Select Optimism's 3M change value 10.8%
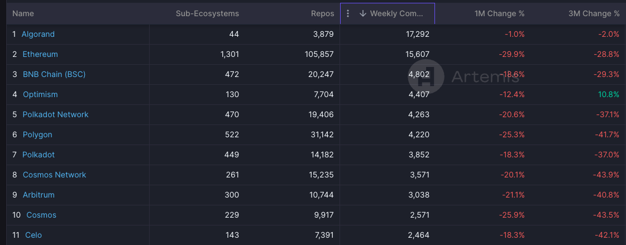 [609, 94]
